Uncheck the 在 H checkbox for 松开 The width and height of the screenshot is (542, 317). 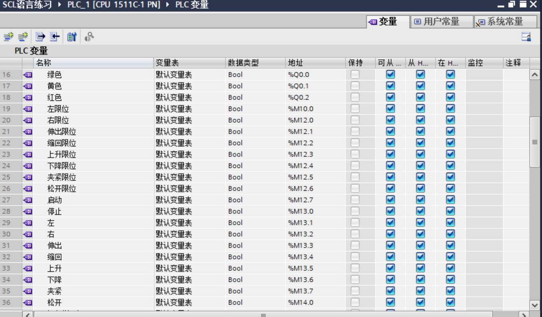pyautogui.click(x=450, y=302)
